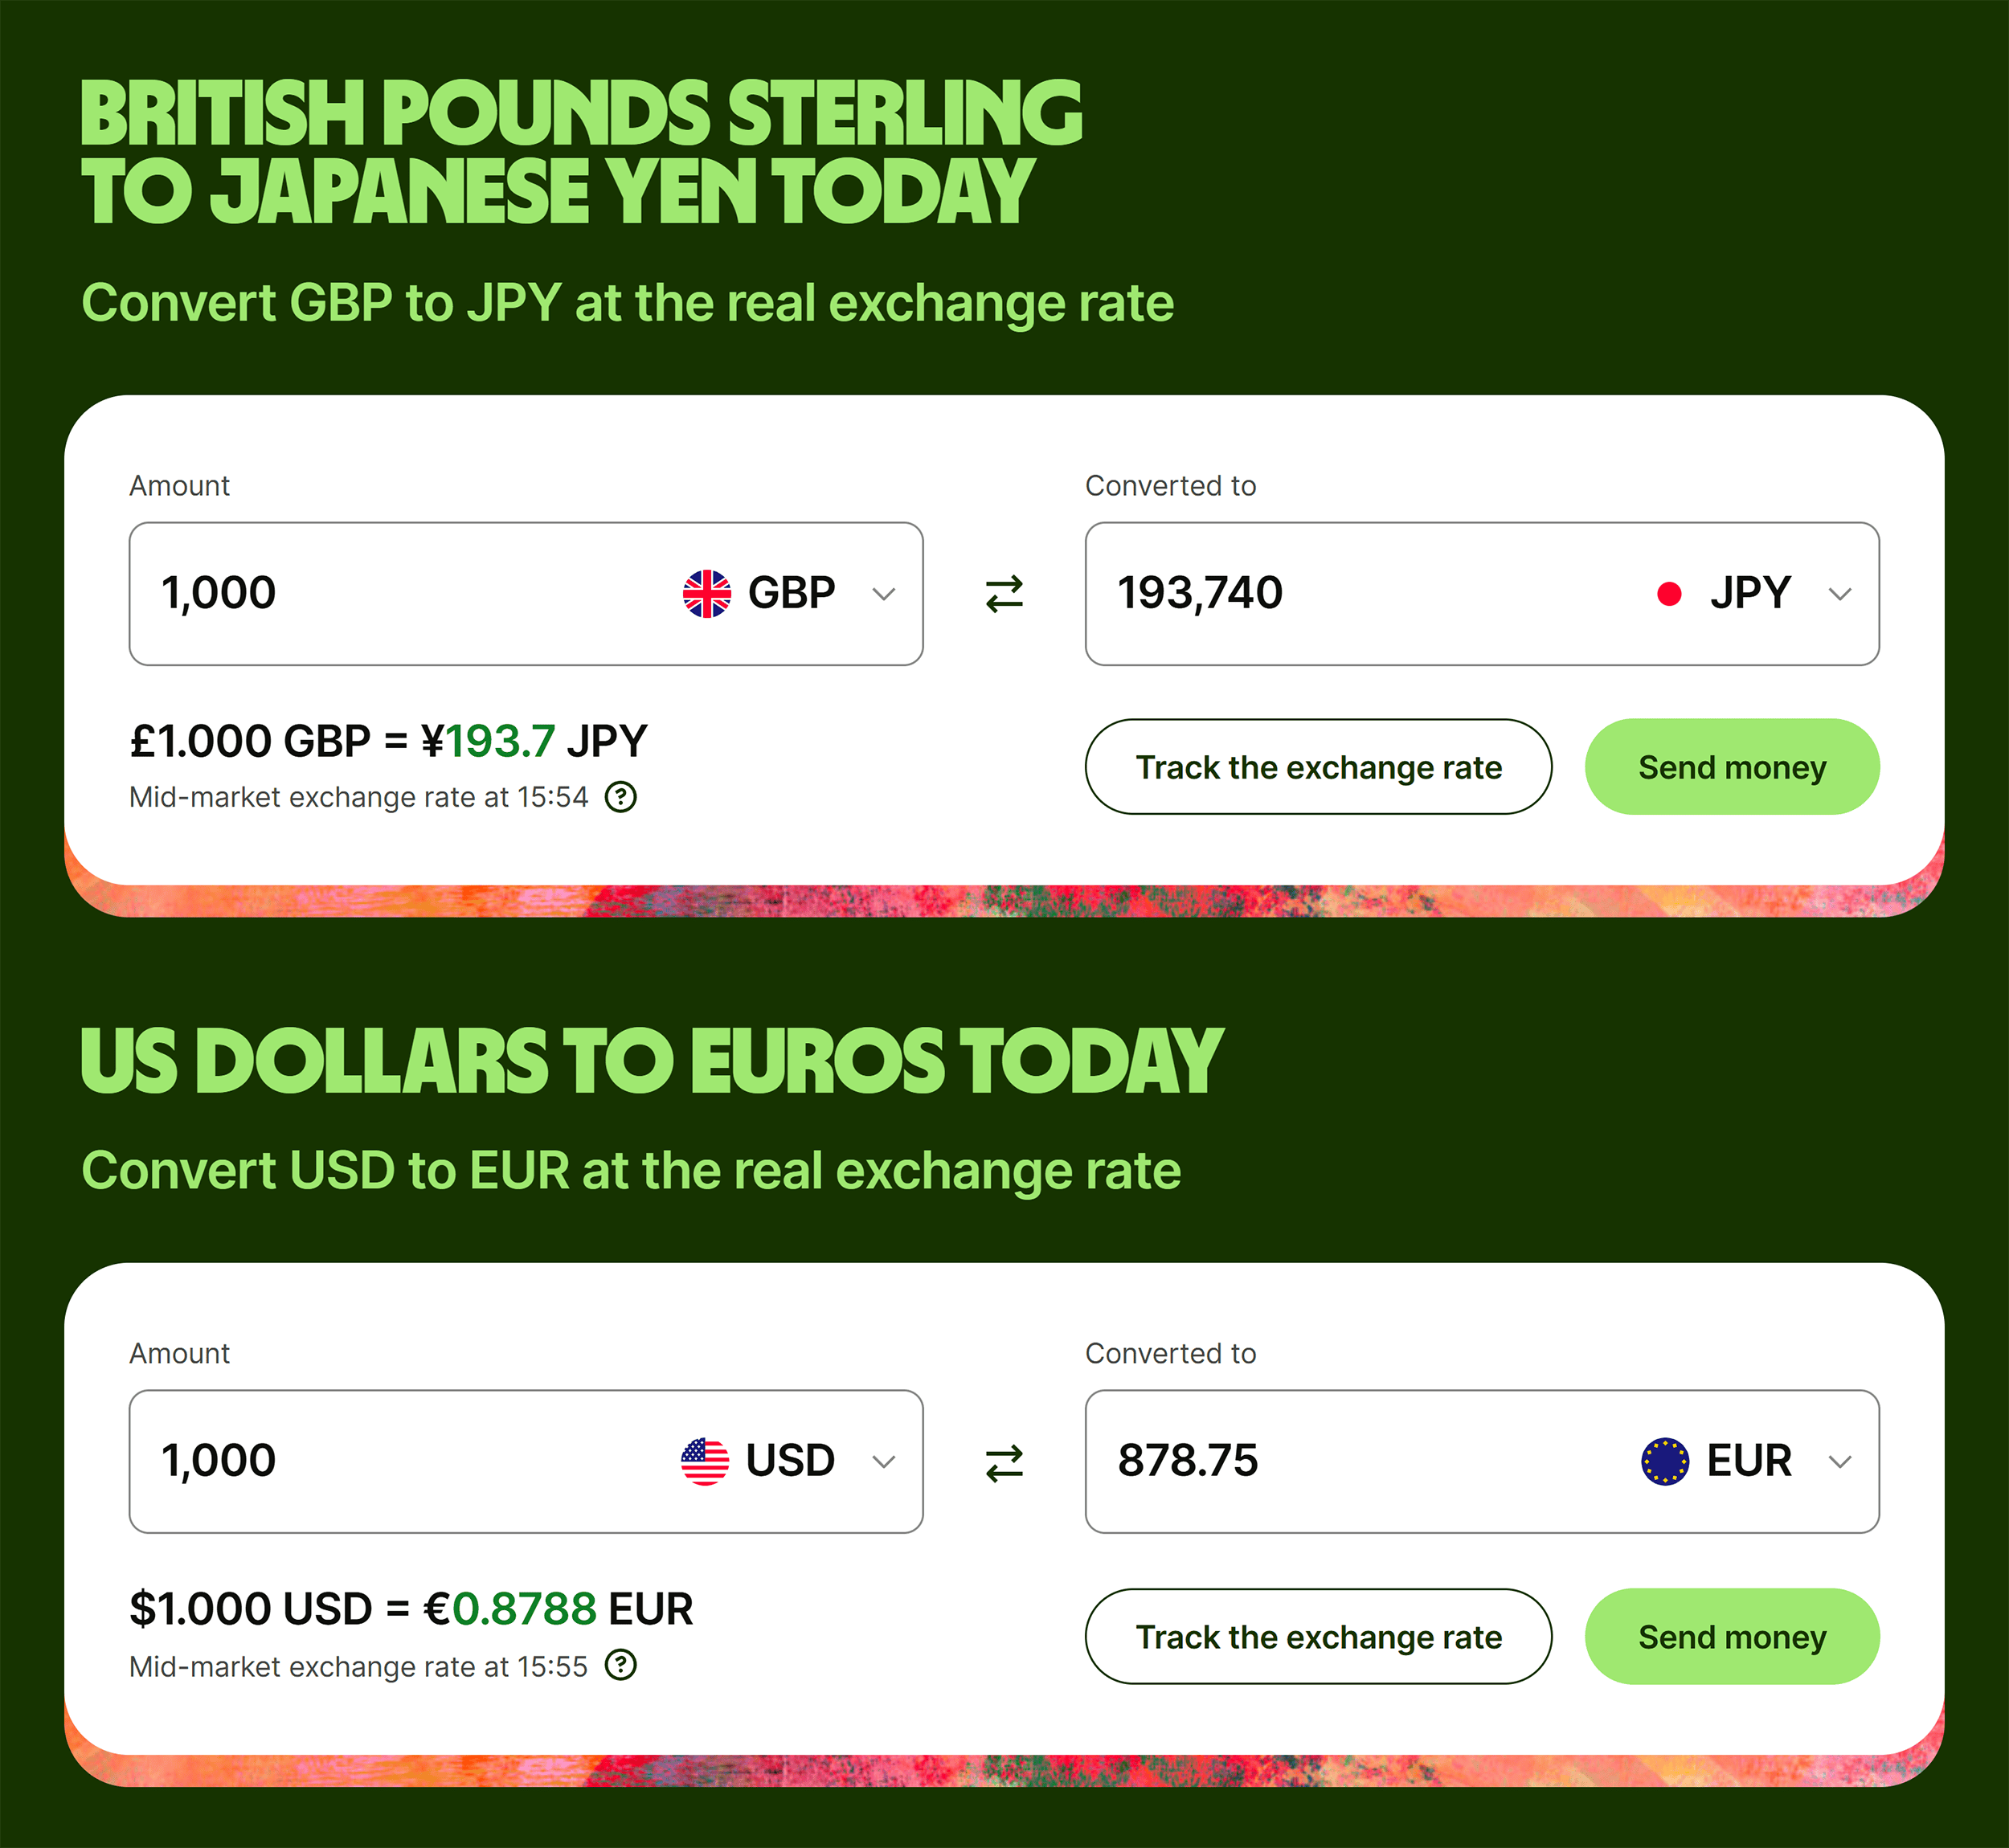Click the US flag icon
Image resolution: width=2009 pixels, height=1848 pixels.
705,1462
